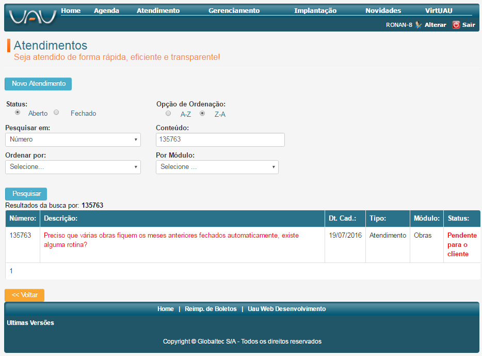Open the Gerenciamento menu
482x356 pixels.
(234, 10)
